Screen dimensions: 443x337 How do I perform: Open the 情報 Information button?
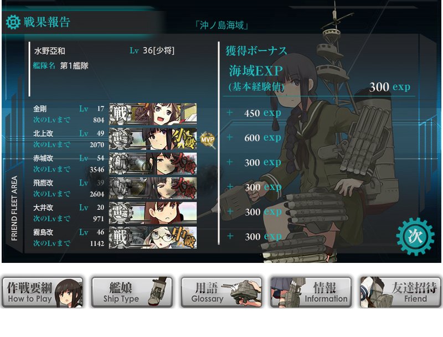[x=311, y=292]
